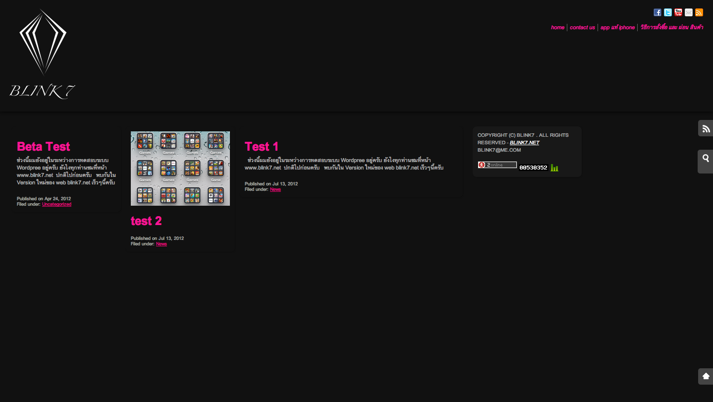Click the Blink7 diamond logo
713x402 pixels.
pyautogui.click(x=43, y=55)
